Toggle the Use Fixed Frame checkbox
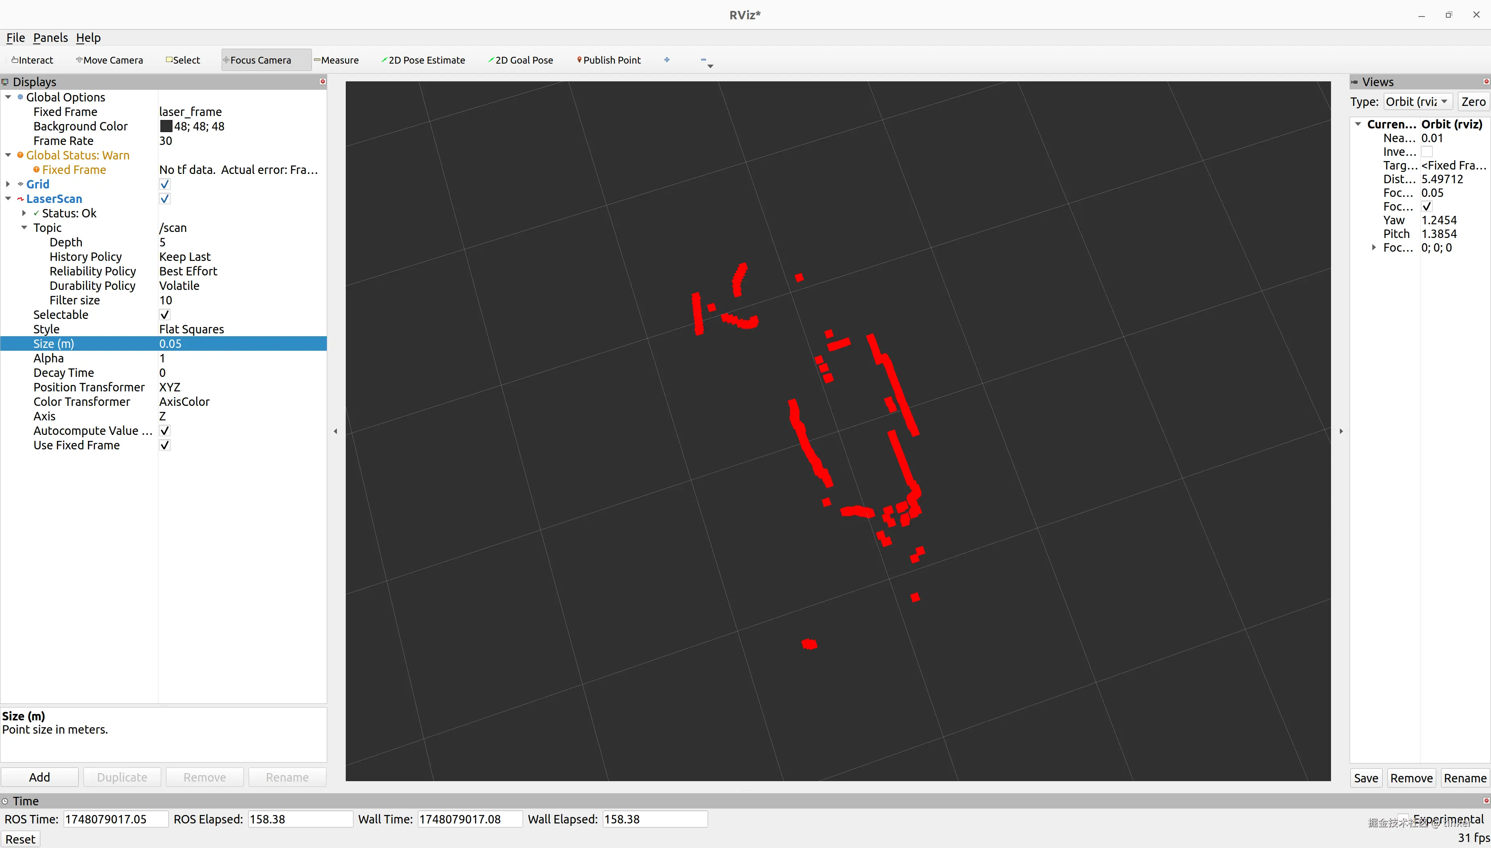The height and width of the screenshot is (848, 1491). point(165,445)
